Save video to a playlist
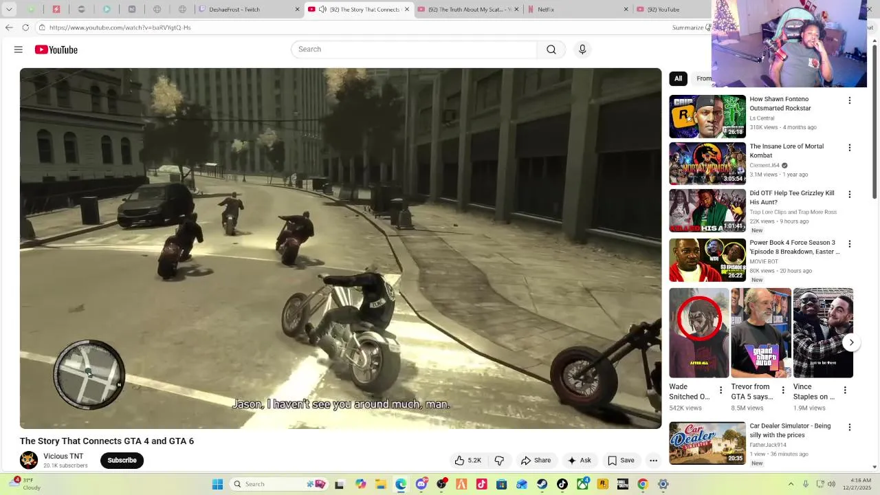 pos(621,461)
